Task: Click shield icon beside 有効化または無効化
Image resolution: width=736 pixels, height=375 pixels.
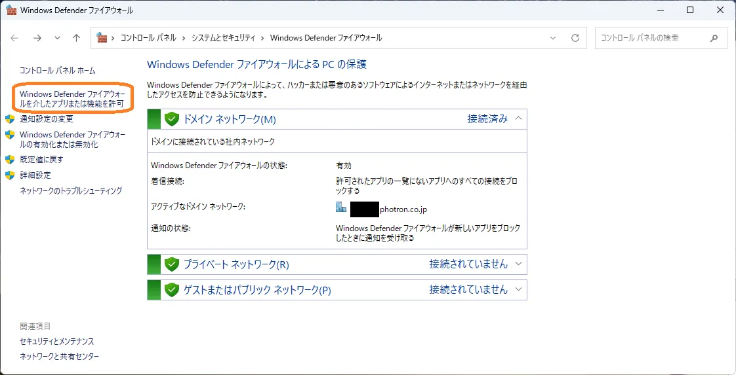Action: coord(10,135)
